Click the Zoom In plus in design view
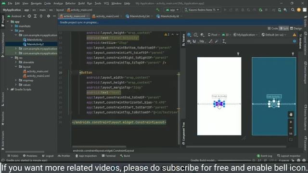The height and width of the screenshot is (173, 308). 291,122
